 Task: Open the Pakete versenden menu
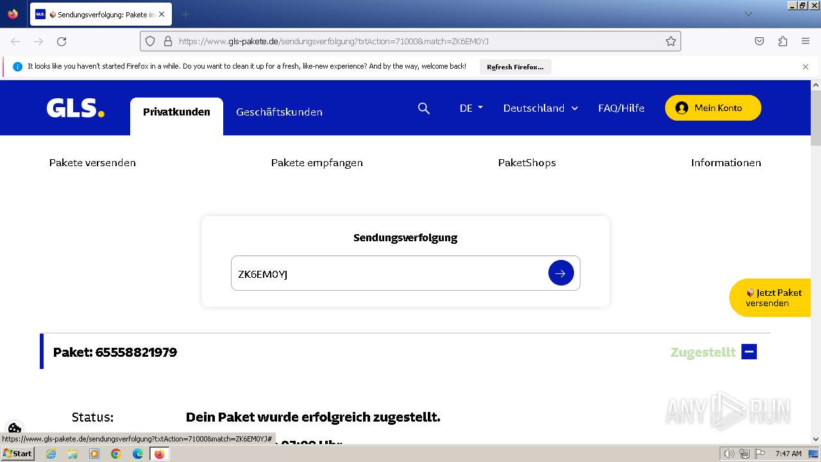tap(92, 162)
